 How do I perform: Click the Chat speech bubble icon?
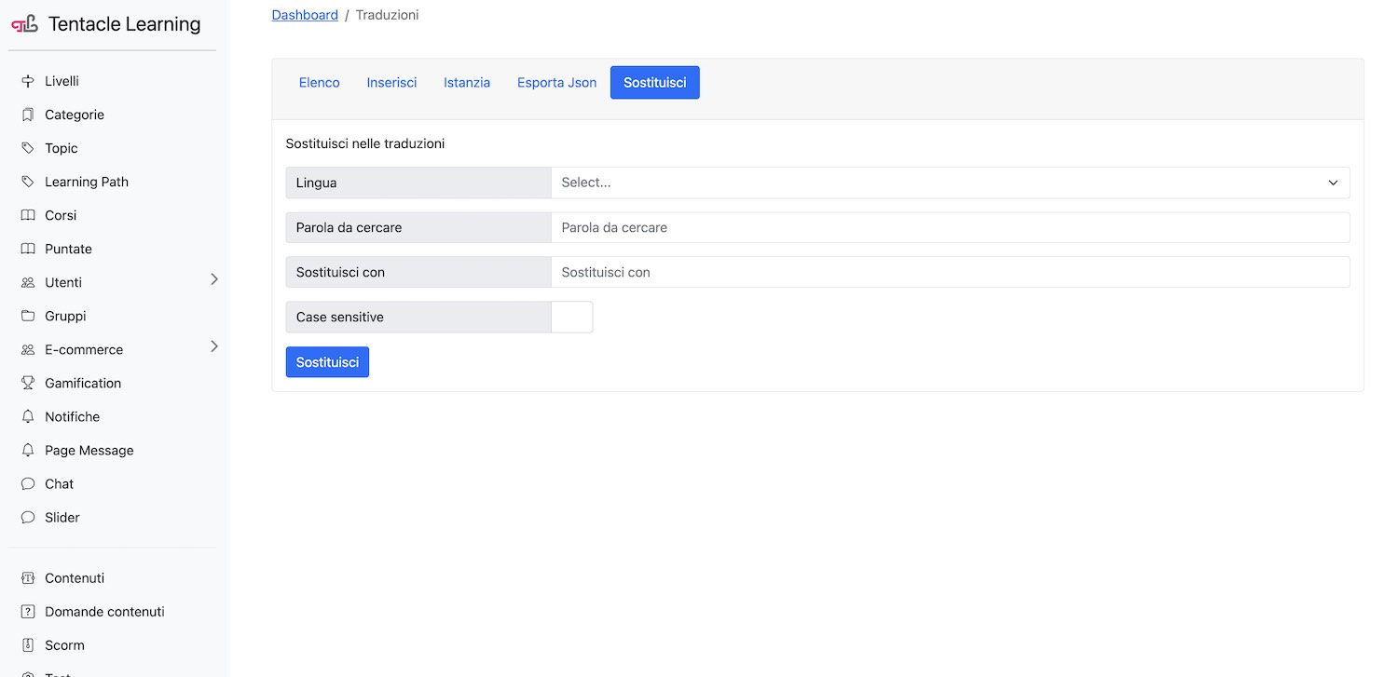[x=28, y=483]
